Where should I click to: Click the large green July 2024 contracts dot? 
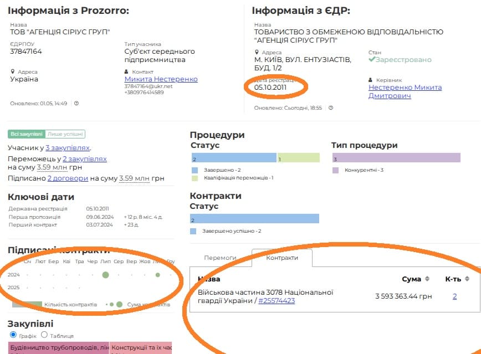[x=105, y=275]
